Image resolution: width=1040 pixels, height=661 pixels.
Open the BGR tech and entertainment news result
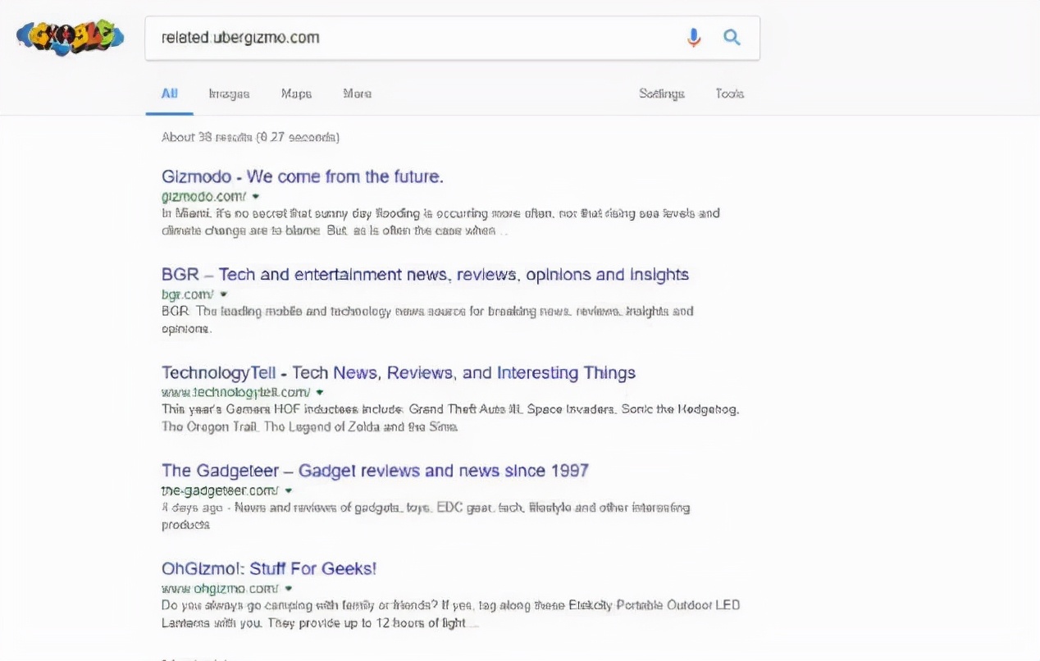click(x=425, y=275)
